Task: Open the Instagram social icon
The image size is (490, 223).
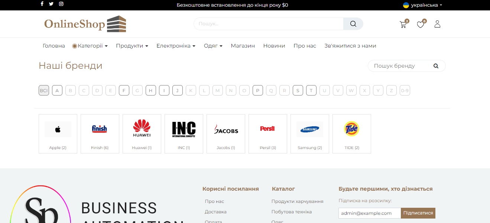Action: point(61,4)
